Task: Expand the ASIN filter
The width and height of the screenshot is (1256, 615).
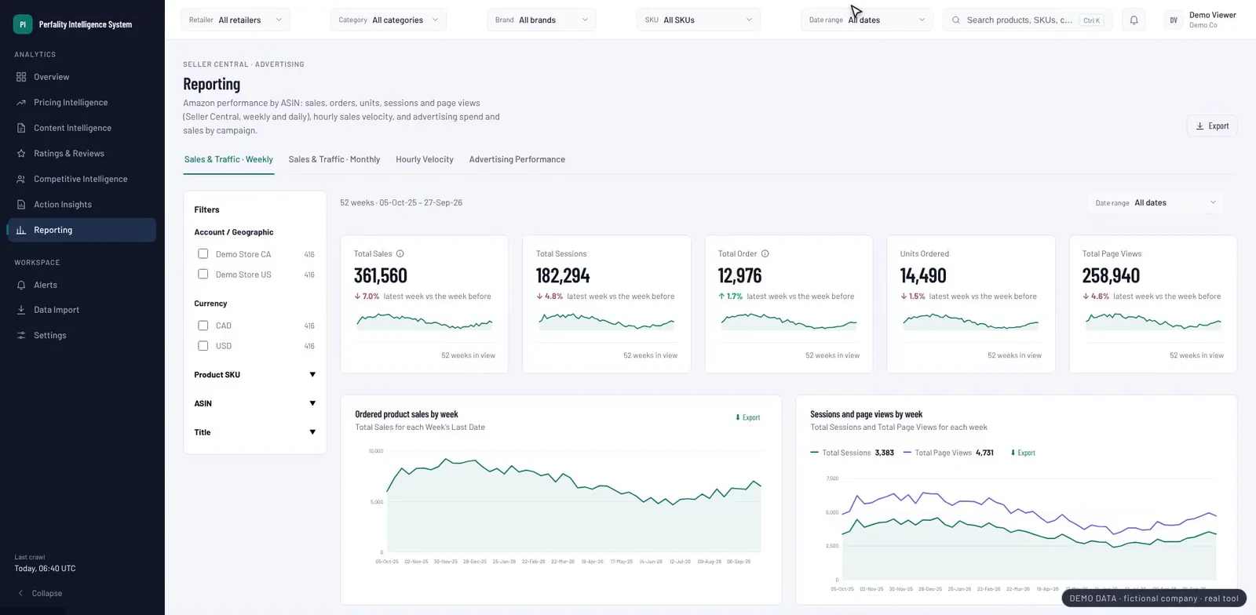Action: 254,404
